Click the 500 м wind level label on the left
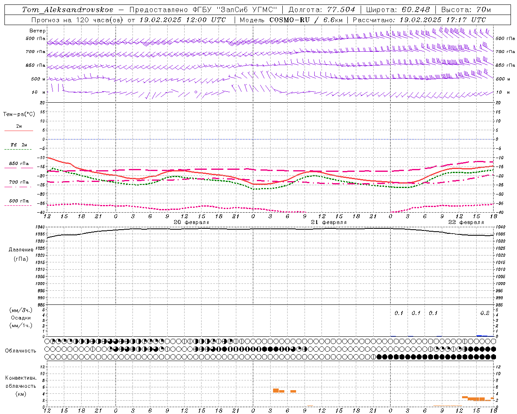This screenshot has height=414, width=517. [38, 79]
